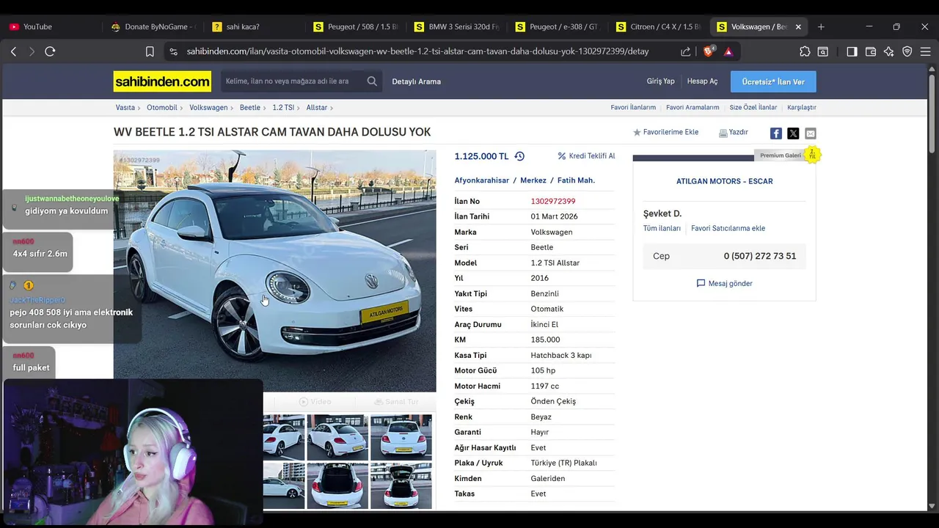Image resolution: width=939 pixels, height=528 pixels.
Task: Click the phone number 0 (507) 272 73 51
Action: tap(759, 257)
